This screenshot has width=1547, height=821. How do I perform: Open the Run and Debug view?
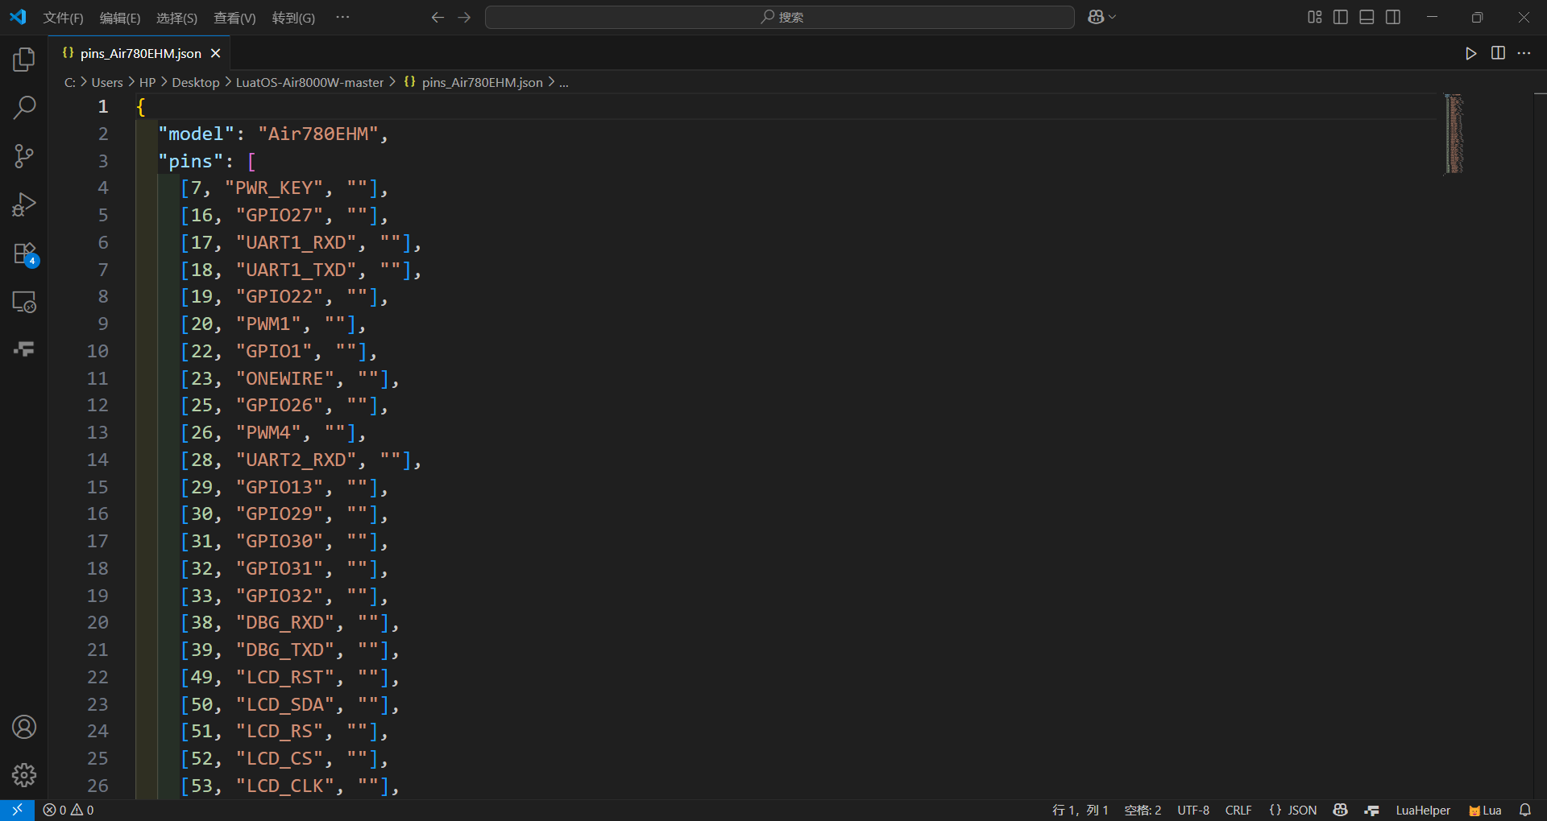tap(24, 204)
